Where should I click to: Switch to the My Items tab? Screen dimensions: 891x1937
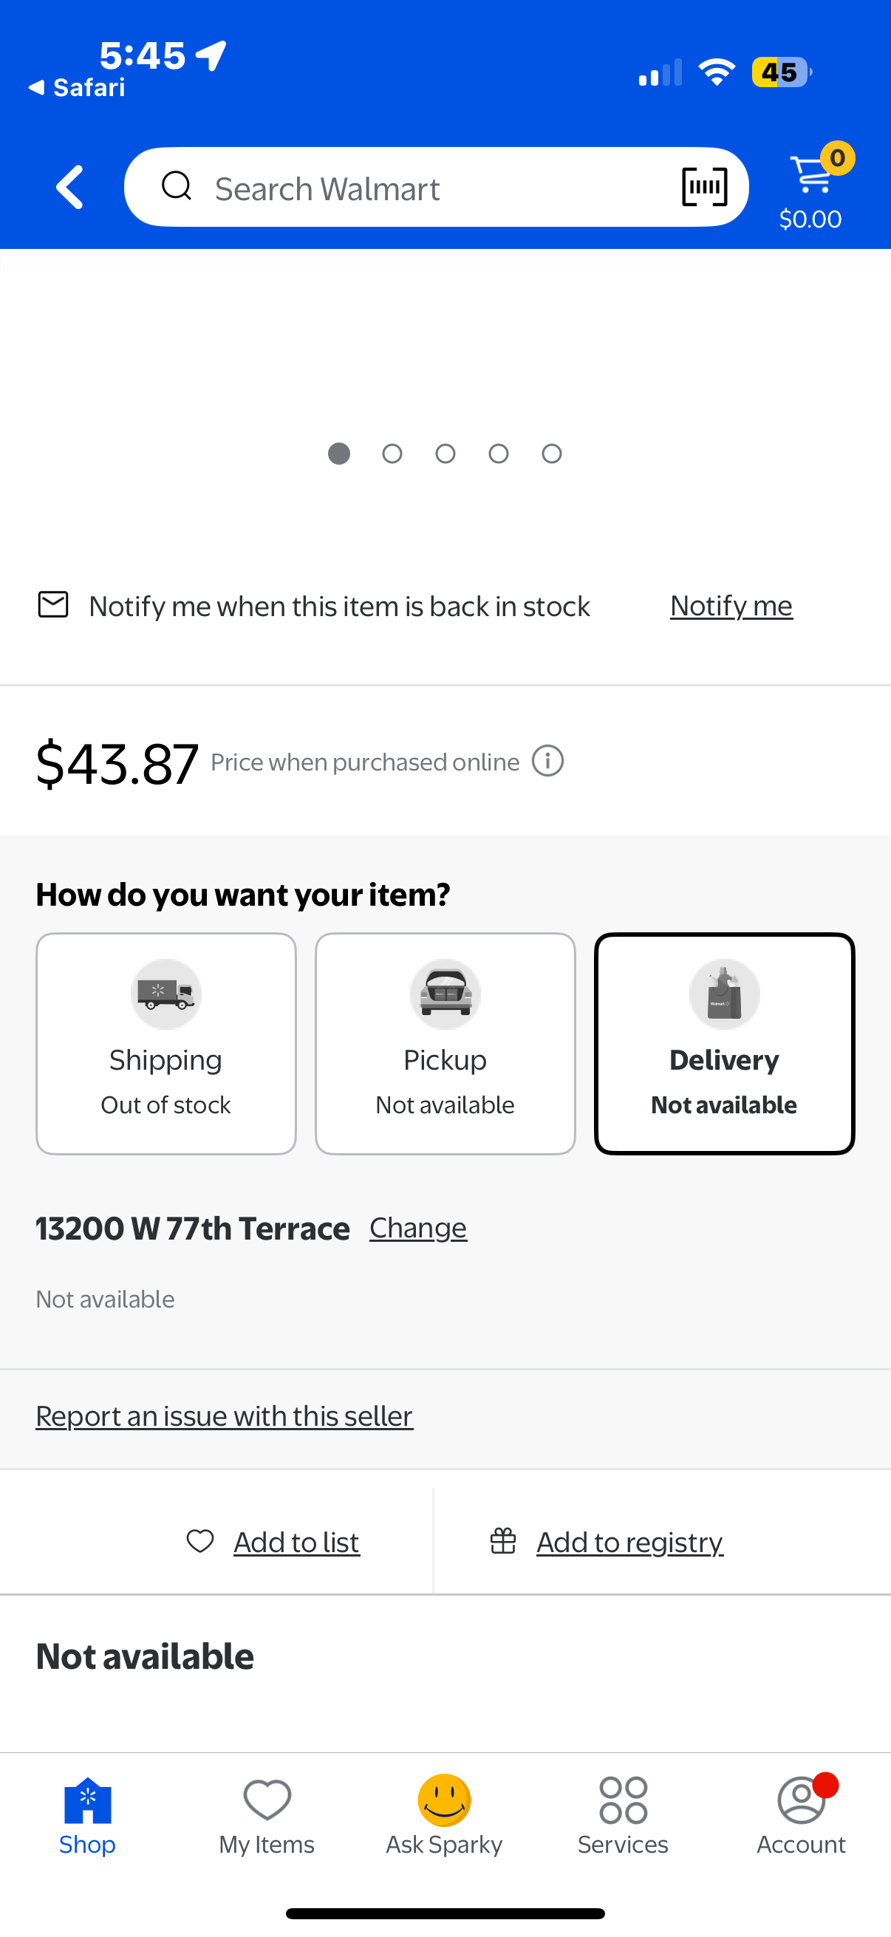click(267, 1814)
